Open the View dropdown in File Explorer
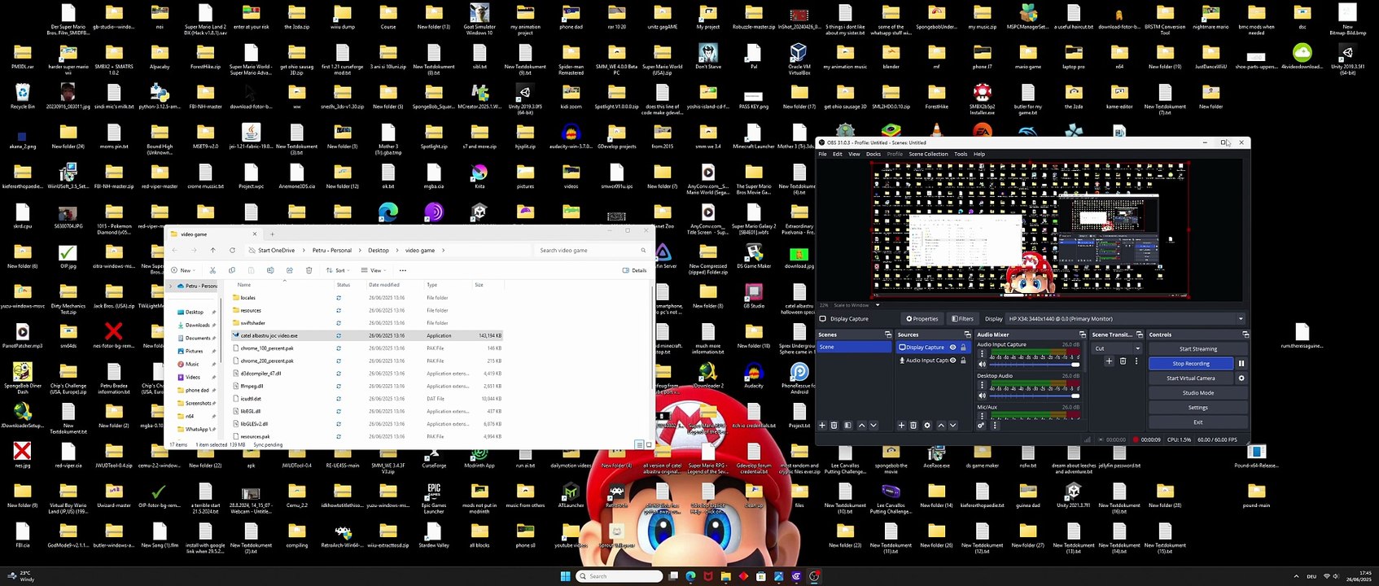 (374, 270)
